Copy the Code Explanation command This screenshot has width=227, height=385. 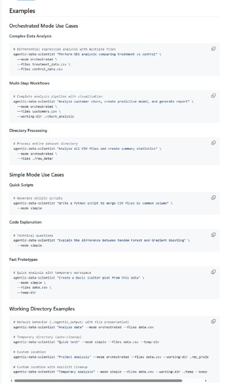click(214, 235)
